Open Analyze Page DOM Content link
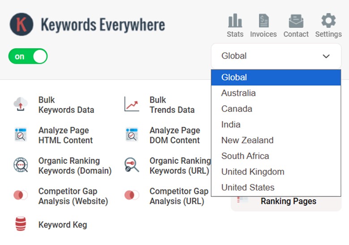This screenshot has width=349, height=245. click(174, 135)
